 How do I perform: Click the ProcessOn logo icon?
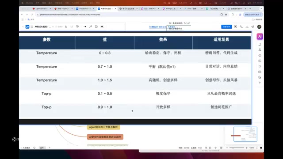point(27,26)
